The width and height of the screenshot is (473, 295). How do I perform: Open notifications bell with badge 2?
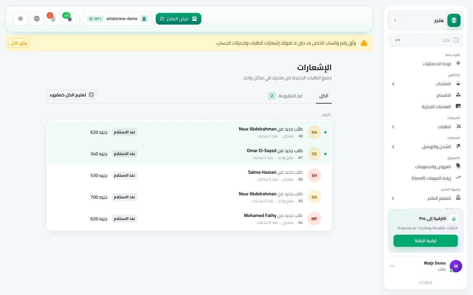(53, 19)
